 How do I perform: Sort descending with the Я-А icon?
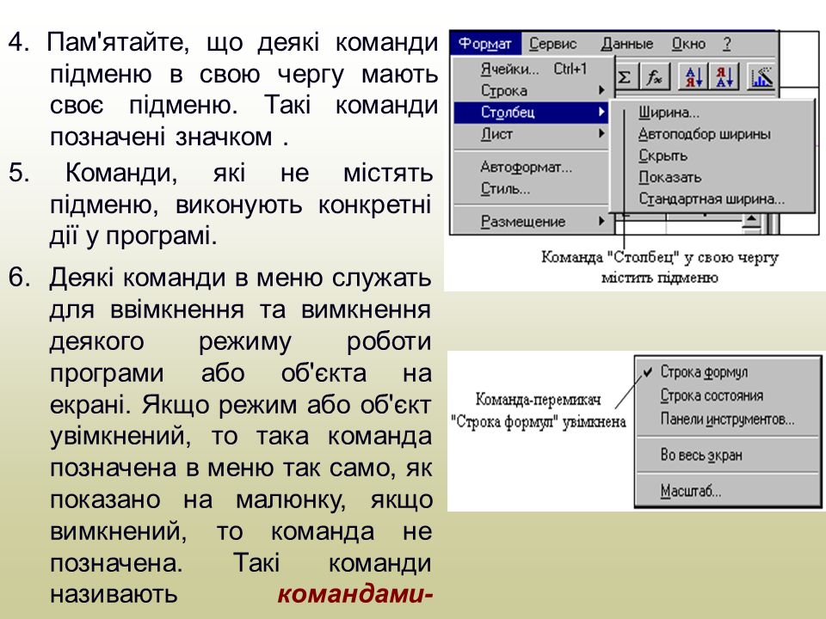[x=724, y=77]
